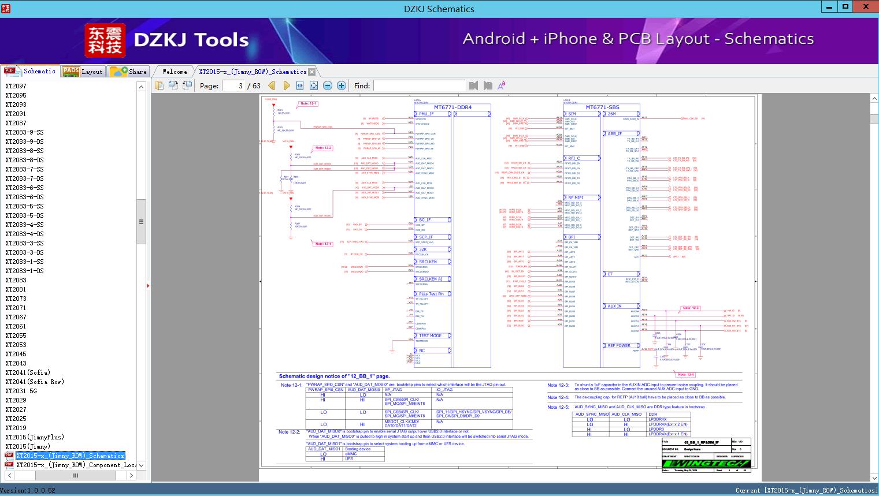
Task: Select XT2083-1-DS in the model list
Action: point(25,271)
